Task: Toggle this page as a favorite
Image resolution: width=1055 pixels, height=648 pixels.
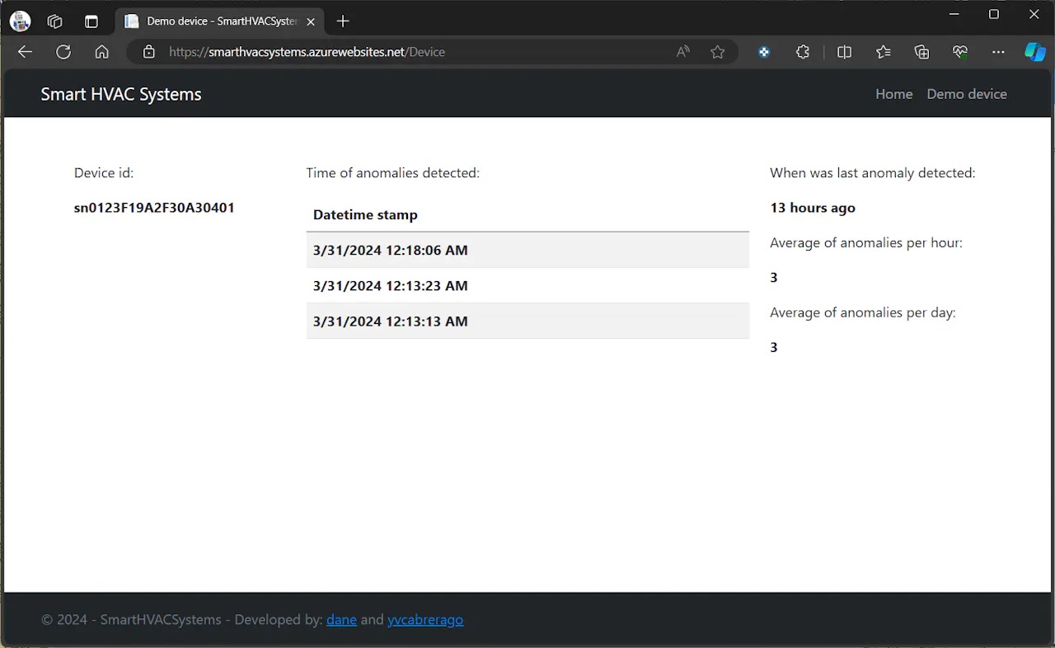Action: (718, 51)
